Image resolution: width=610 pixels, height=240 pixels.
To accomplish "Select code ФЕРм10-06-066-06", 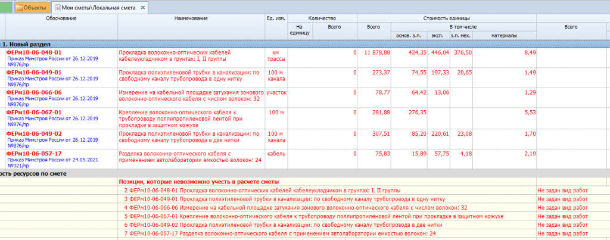I will (34, 92).
